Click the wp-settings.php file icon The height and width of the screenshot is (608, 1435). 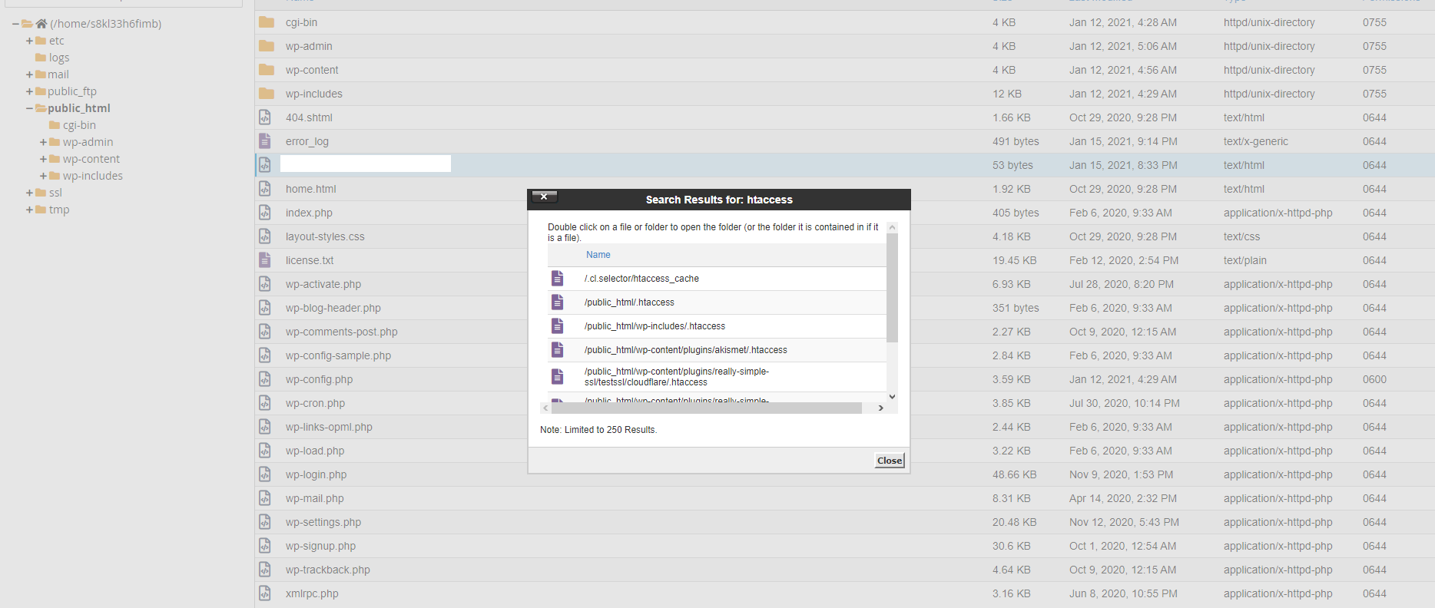pos(265,522)
